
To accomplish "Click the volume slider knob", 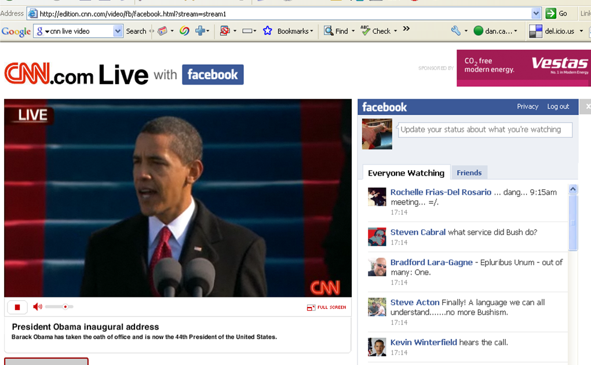I will click(x=65, y=306).
